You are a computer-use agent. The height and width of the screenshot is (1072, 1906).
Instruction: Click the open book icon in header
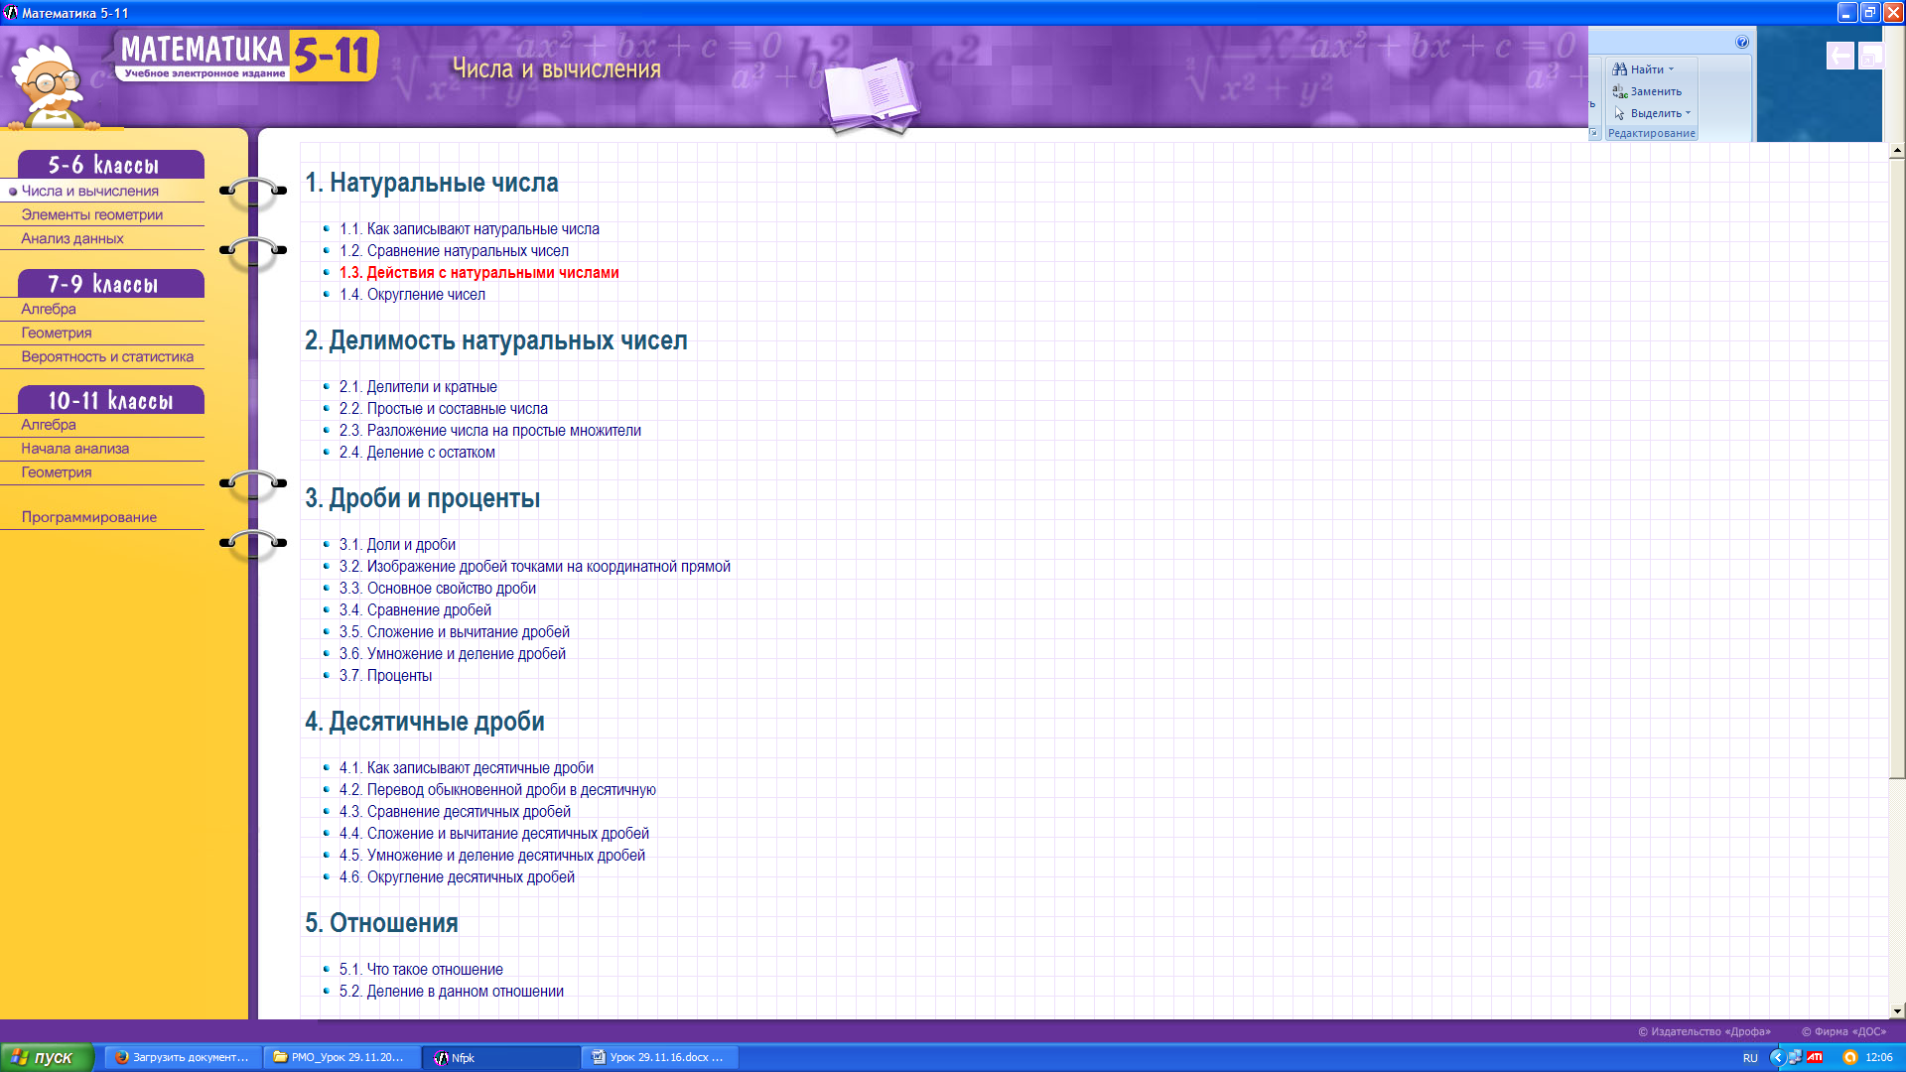[871, 96]
